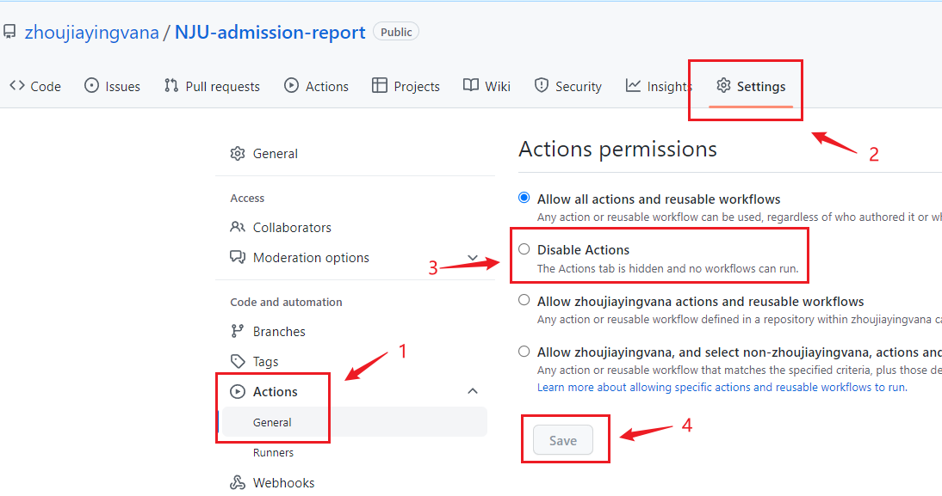Click the Tags label icon
Viewport: 942px width, 496px height.
tap(238, 361)
